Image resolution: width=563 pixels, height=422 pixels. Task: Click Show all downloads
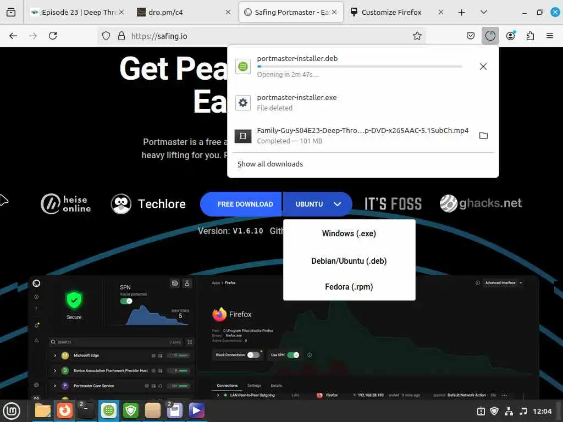coord(270,164)
